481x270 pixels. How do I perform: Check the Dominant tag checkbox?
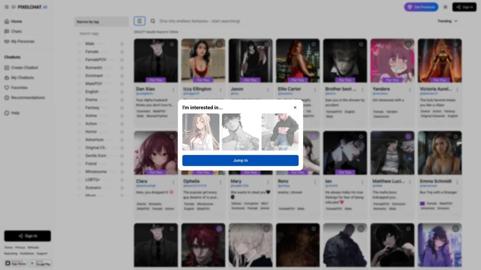point(79,75)
